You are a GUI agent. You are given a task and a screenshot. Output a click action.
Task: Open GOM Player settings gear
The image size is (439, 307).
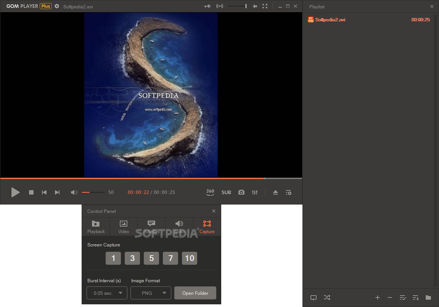[x=57, y=6]
